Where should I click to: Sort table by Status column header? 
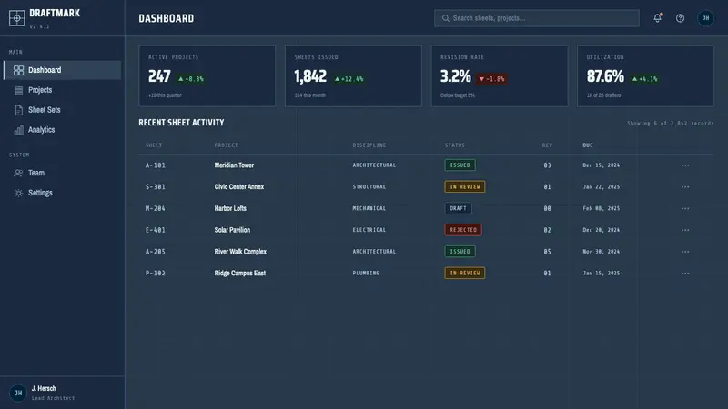[x=454, y=145]
